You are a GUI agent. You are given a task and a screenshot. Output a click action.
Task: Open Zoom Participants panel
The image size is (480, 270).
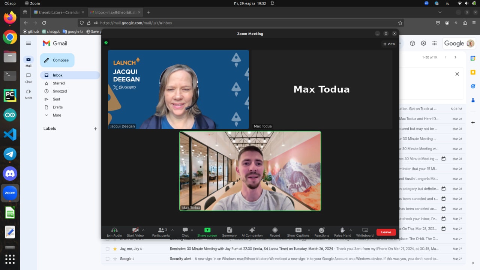coord(161,232)
